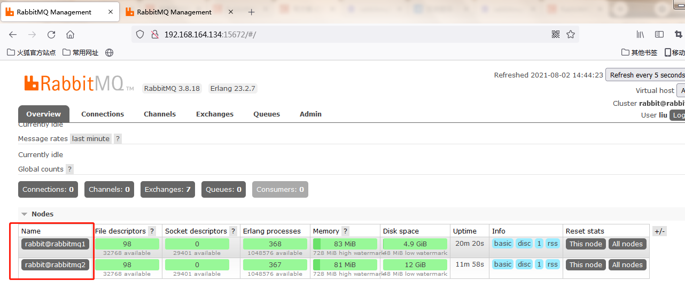Click the RabbitMQ 3.8.18 version label

click(172, 88)
